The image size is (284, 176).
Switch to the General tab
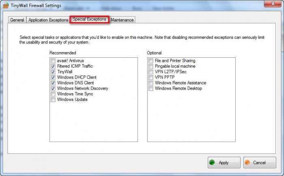17,20
